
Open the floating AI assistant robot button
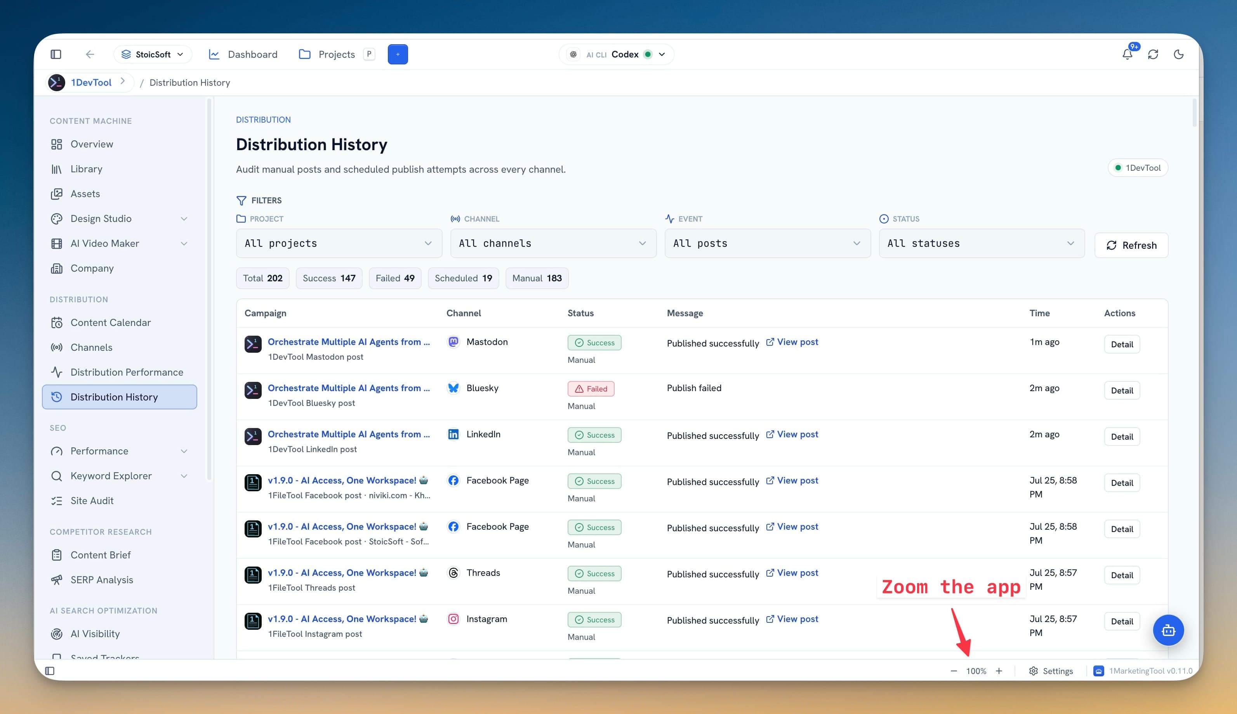pyautogui.click(x=1168, y=630)
